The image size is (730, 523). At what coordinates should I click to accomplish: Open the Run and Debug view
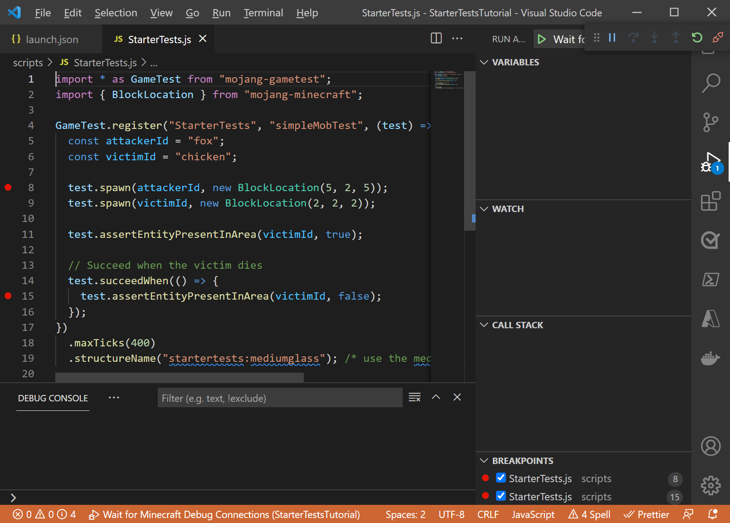[x=711, y=162]
